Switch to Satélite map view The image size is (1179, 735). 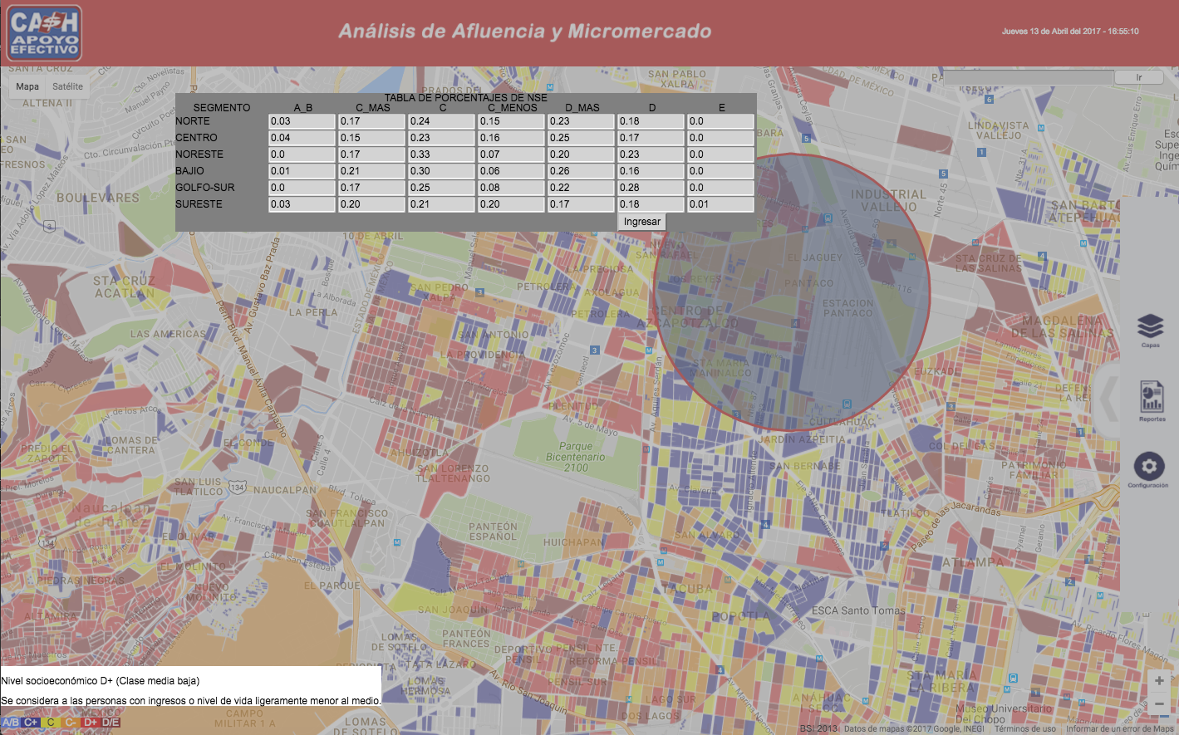click(x=67, y=86)
